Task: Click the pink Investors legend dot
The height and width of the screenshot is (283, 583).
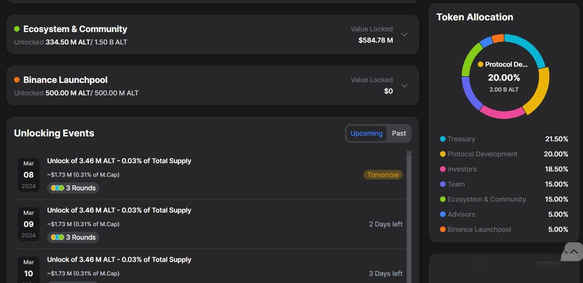Action: [443, 169]
